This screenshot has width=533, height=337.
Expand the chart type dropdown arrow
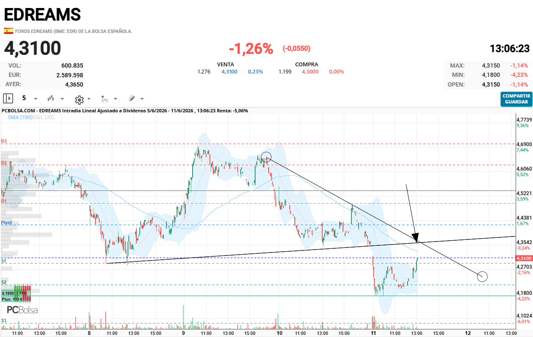tap(63, 99)
